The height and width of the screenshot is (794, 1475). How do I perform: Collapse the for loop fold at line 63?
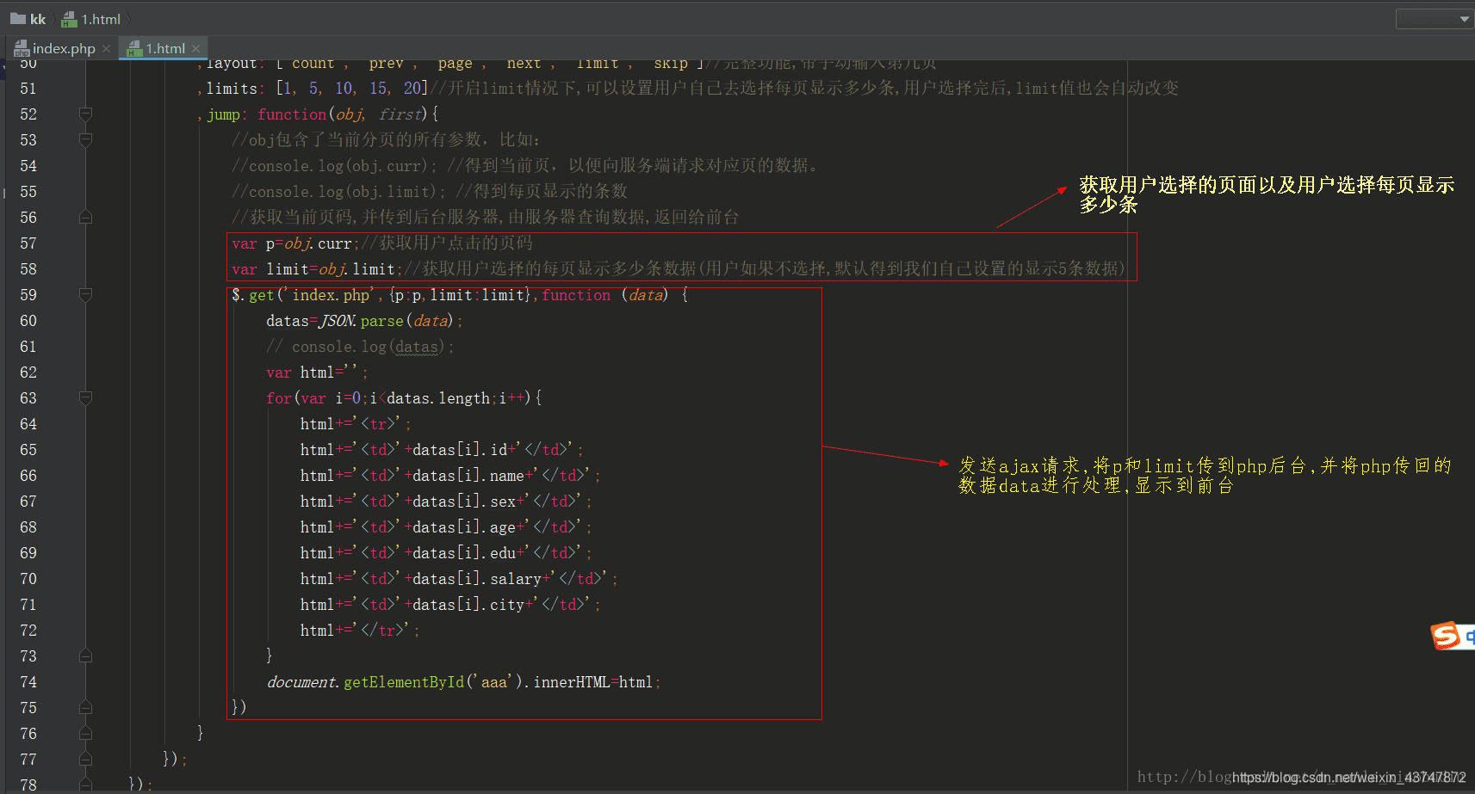tap(85, 397)
